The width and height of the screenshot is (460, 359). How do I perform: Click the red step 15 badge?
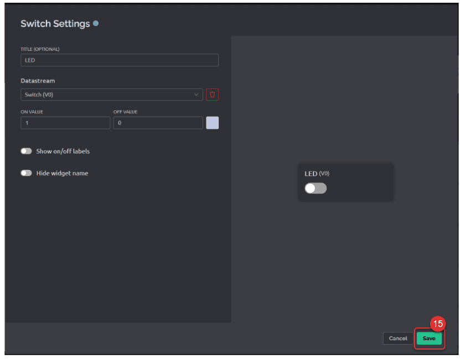(x=438, y=324)
